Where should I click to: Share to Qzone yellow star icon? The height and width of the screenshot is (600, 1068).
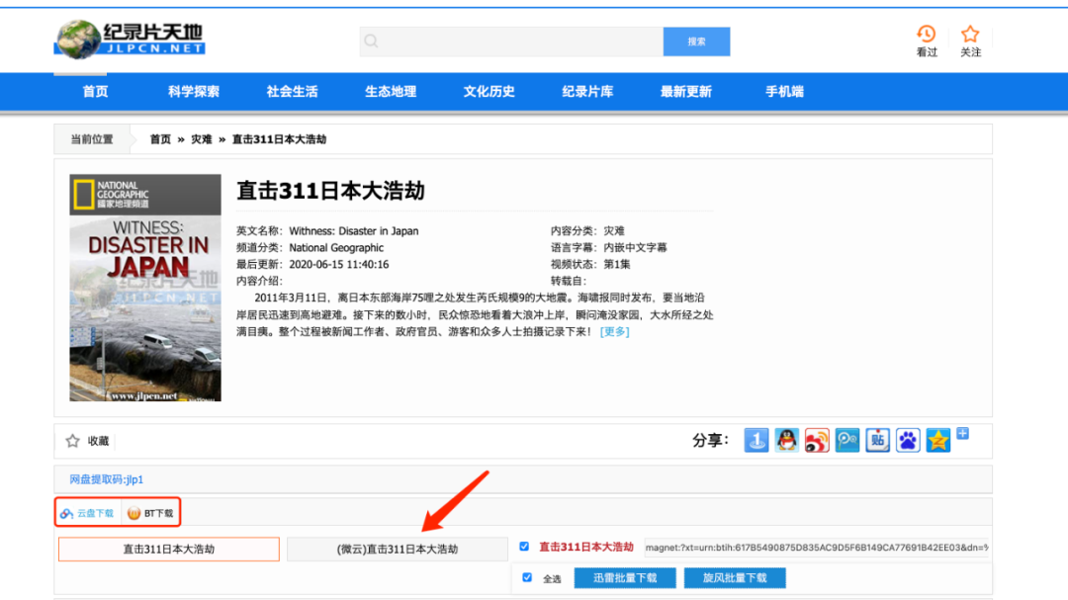(x=937, y=440)
